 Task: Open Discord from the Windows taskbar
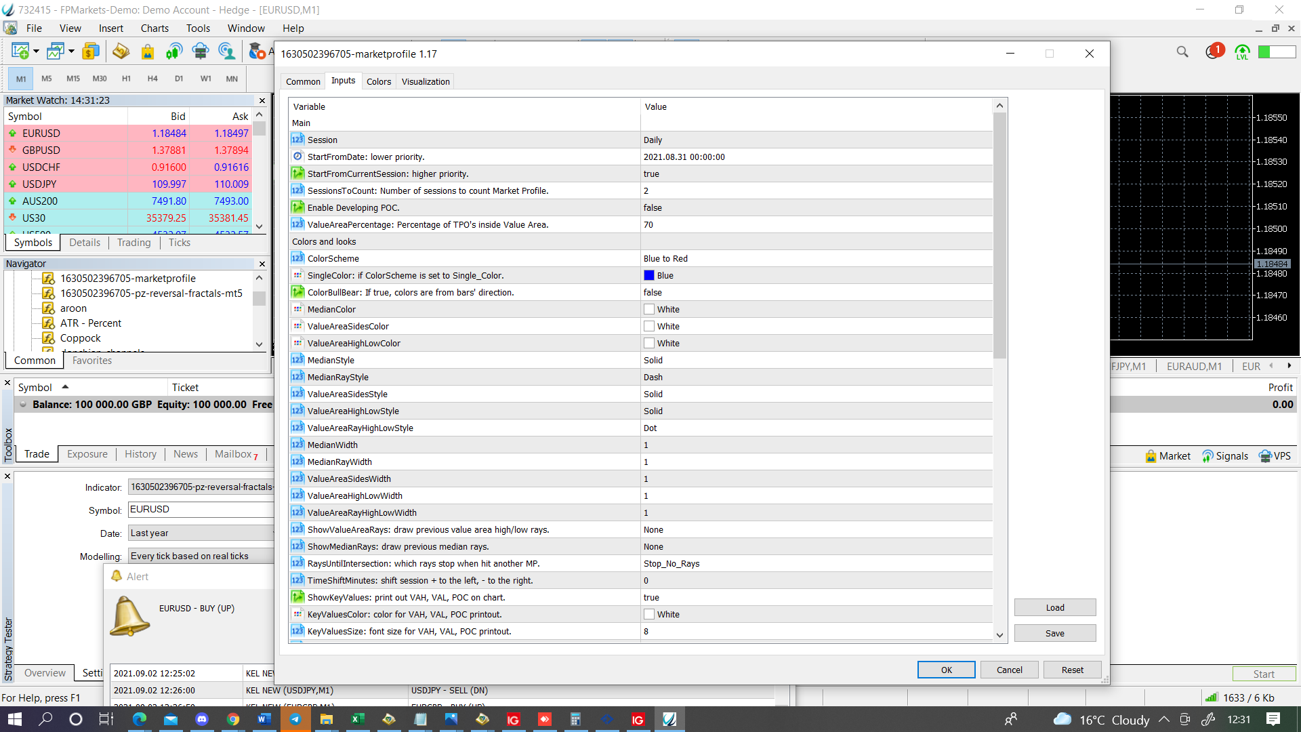click(x=202, y=719)
